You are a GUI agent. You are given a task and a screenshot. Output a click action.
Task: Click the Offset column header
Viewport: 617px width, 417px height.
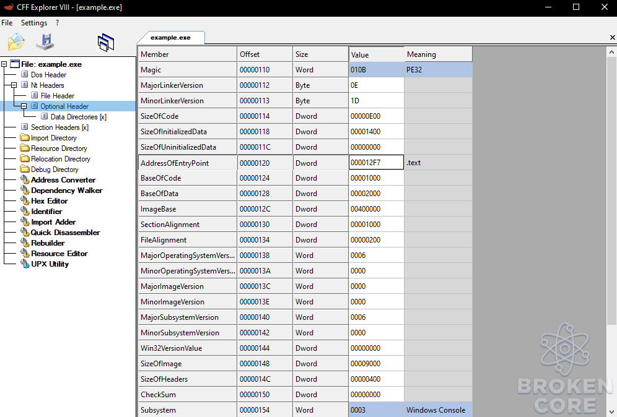(x=265, y=54)
